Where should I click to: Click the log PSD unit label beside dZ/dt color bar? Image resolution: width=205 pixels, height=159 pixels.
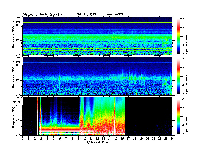coord(187,125)
